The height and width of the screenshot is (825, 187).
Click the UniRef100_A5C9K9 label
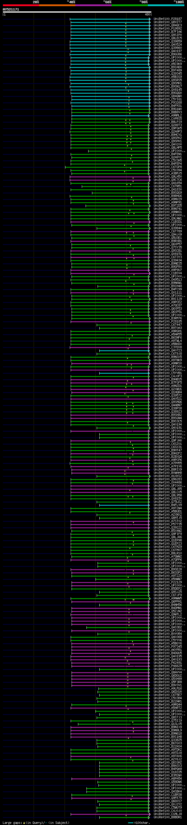click(168, 64)
